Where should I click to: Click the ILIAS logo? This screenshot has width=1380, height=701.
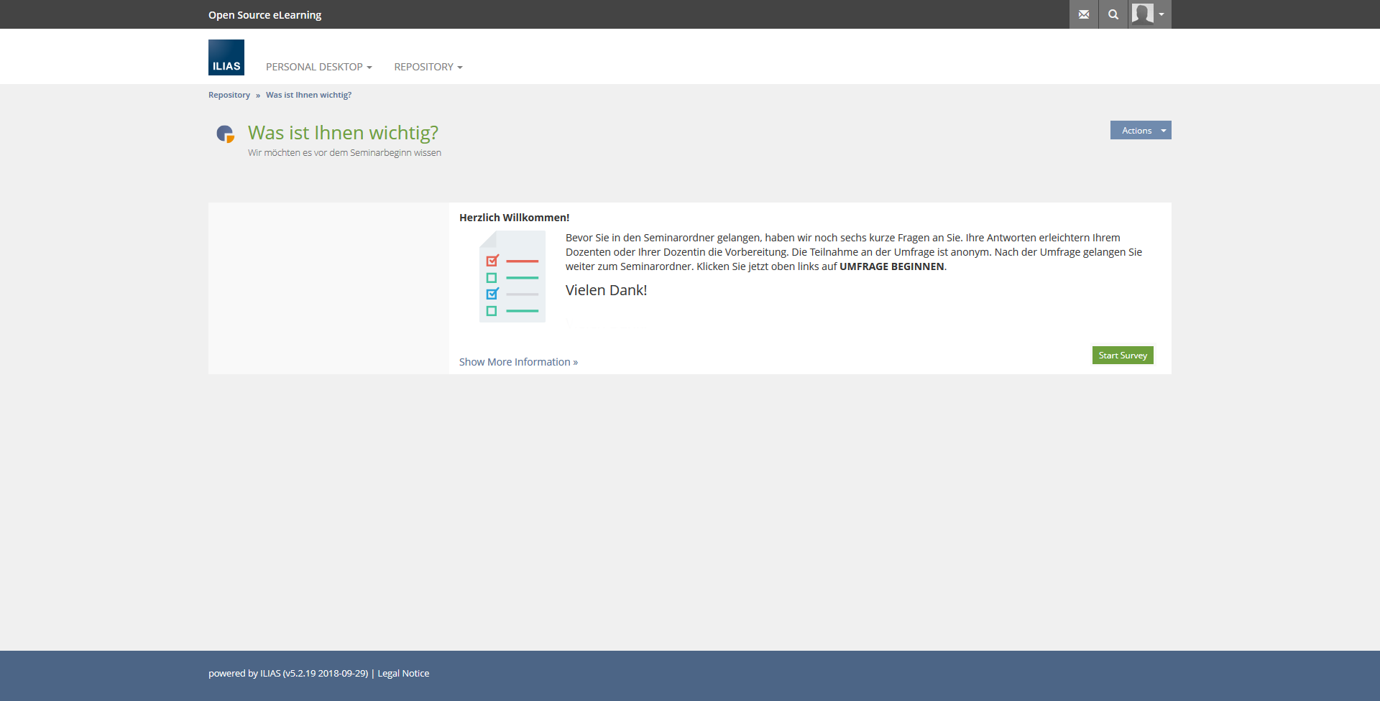pyautogui.click(x=226, y=57)
